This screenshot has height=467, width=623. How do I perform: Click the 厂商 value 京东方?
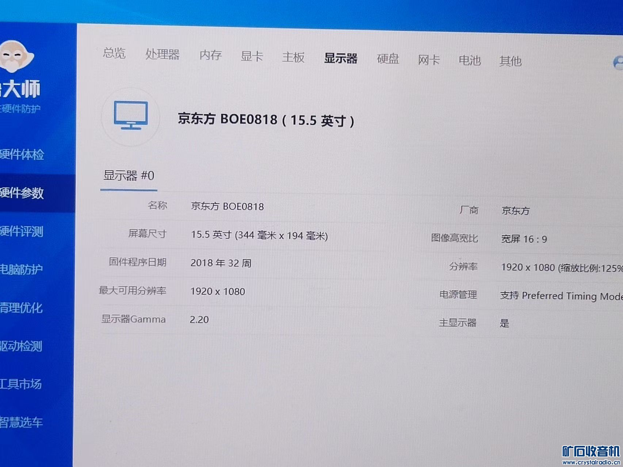pos(515,211)
